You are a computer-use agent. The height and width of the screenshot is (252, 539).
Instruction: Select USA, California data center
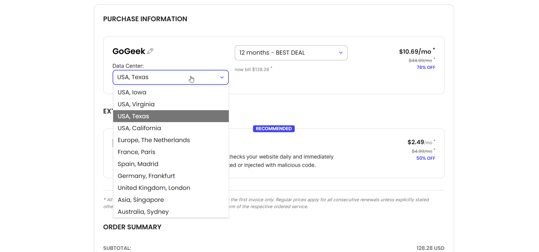click(171, 128)
